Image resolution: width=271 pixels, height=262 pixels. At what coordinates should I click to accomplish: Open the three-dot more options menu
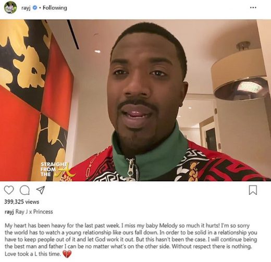point(253,7)
